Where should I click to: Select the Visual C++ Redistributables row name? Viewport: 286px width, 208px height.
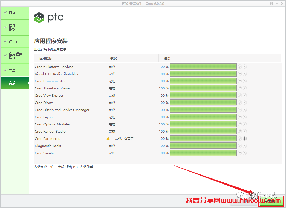(57, 74)
